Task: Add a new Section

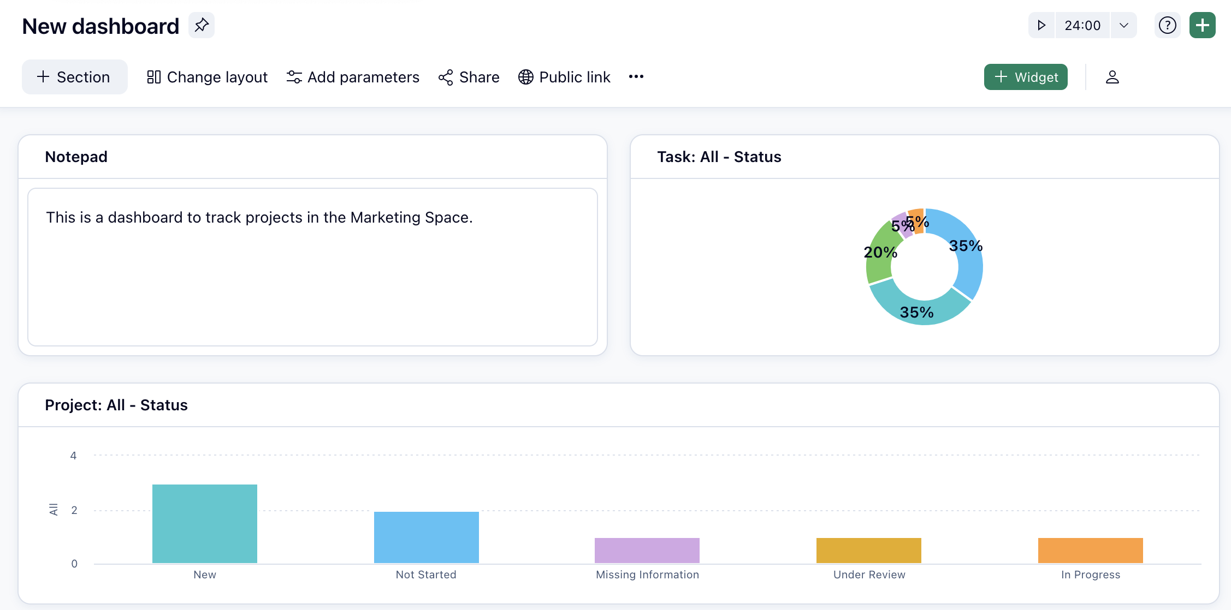Action: point(74,77)
